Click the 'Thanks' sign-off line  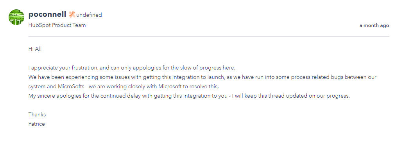coord(37,115)
